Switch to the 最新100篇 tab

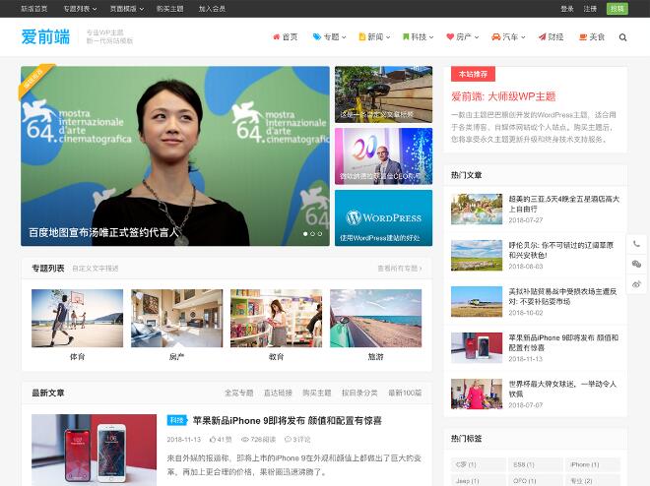405,393
